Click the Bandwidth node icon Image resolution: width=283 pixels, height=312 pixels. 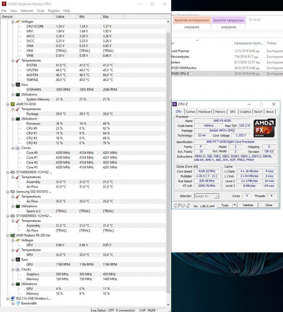pyautogui.click(x=18, y=303)
